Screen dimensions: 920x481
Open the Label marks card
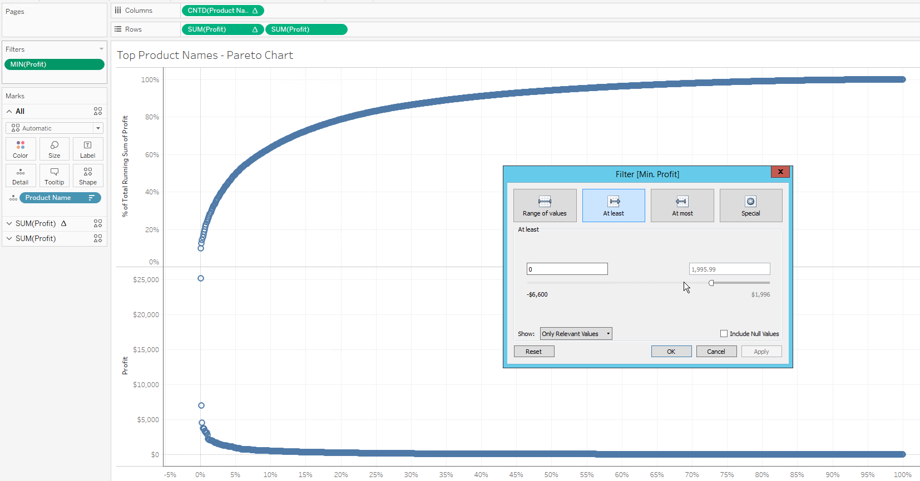pyautogui.click(x=88, y=149)
